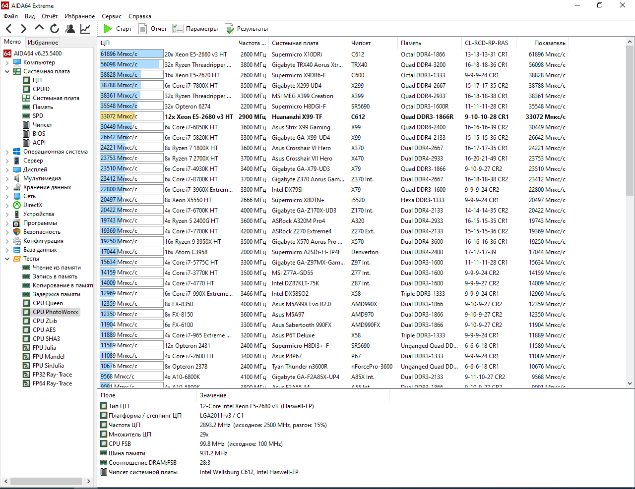635x489 pixels.
Task: Switch to the Меню sidebar tab
Action: coord(12,42)
